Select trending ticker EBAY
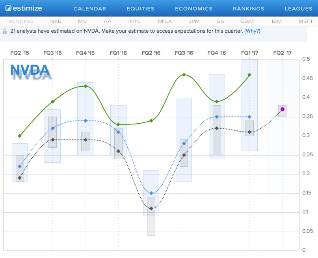 (248, 21)
